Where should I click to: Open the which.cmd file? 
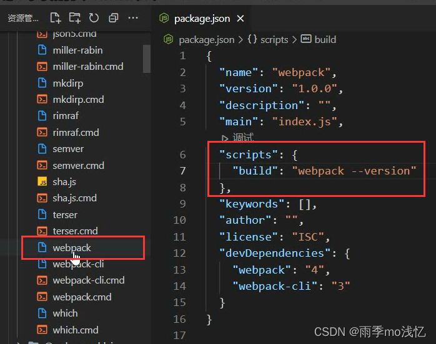pos(76,330)
